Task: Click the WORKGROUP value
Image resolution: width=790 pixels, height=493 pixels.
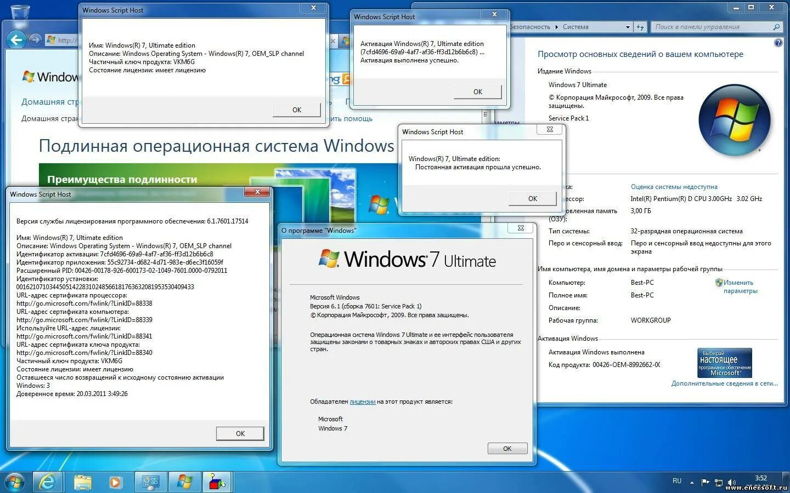Action: 651,320
